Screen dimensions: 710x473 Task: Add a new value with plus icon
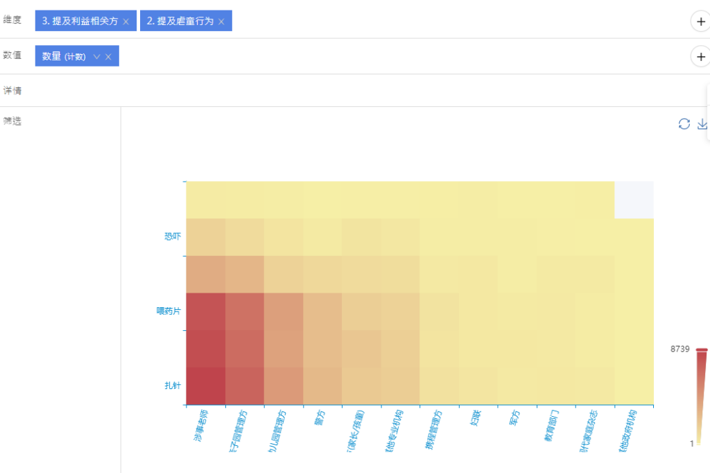[x=700, y=56]
